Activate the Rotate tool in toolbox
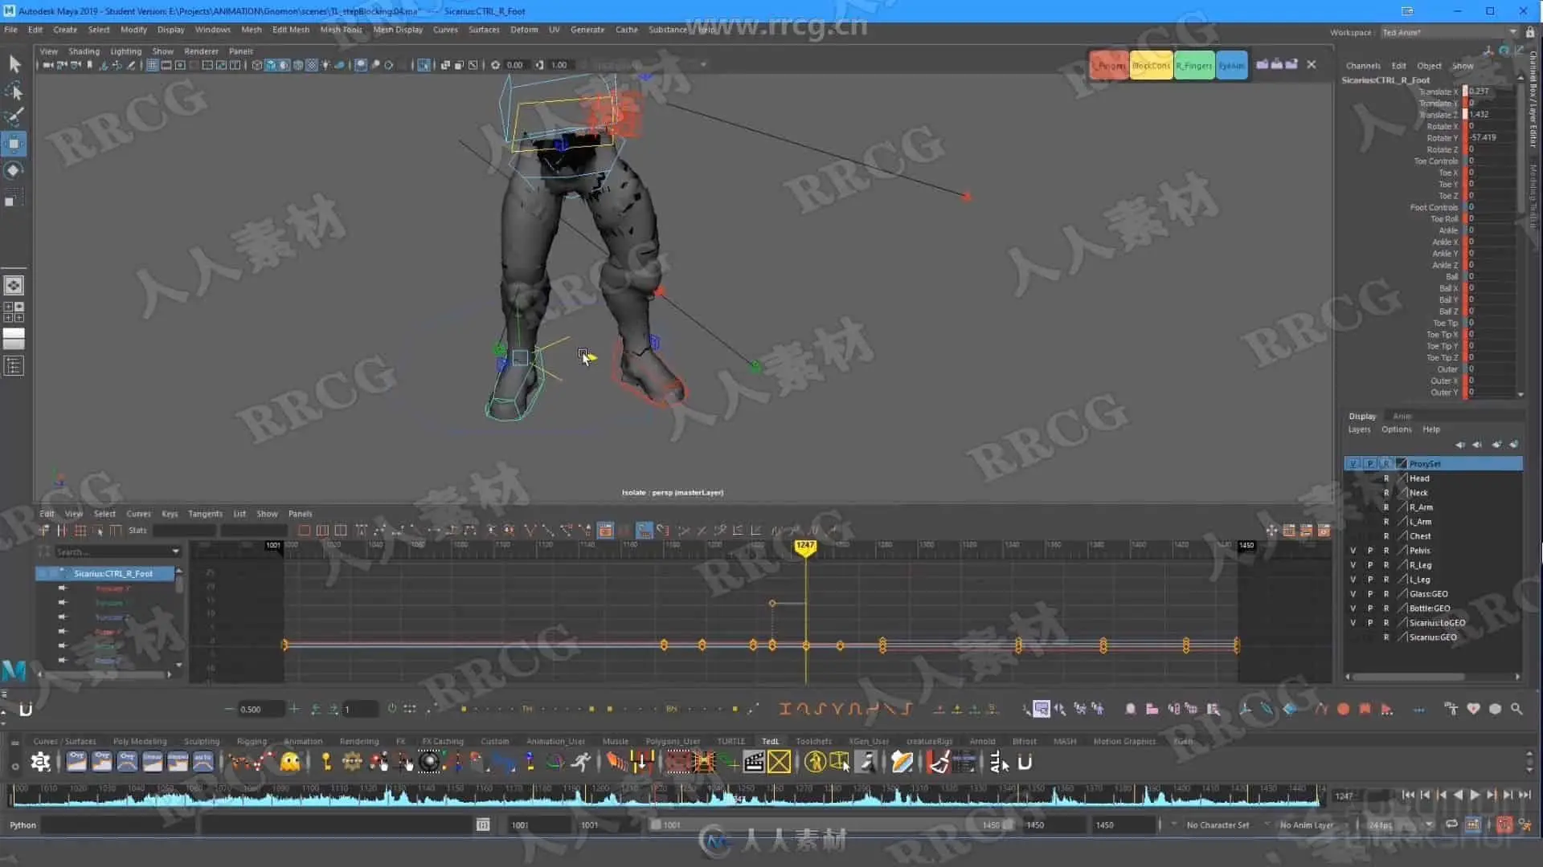 coord(14,170)
